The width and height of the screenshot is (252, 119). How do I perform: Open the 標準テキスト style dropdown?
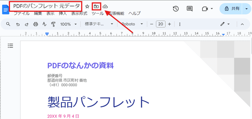99,24
